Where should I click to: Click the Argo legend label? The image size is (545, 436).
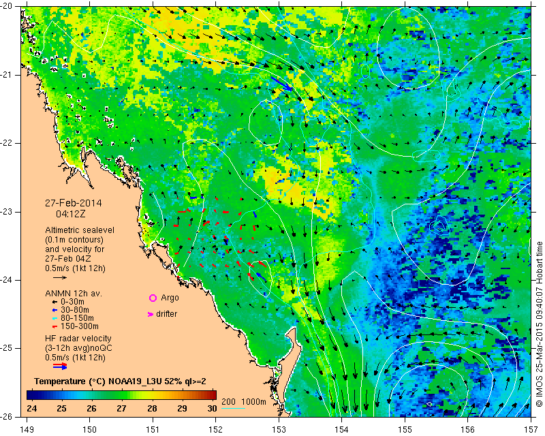pyautogui.click(x=170, y=298)
